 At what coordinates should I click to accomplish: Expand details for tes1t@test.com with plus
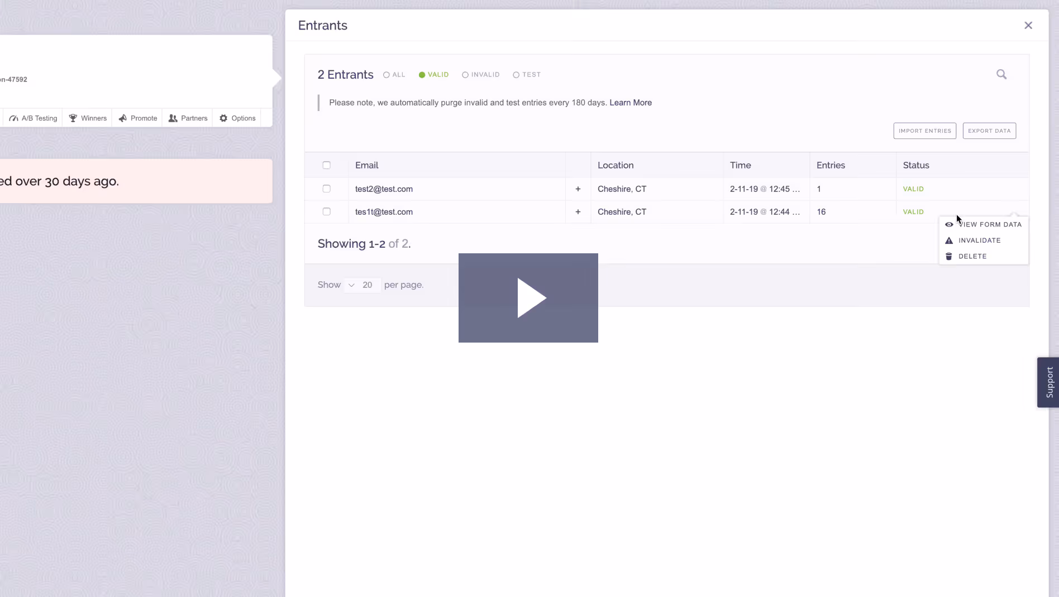coord(578,212)
